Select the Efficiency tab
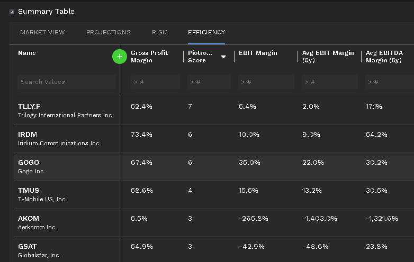414x262 pixels. pos(206,32)
